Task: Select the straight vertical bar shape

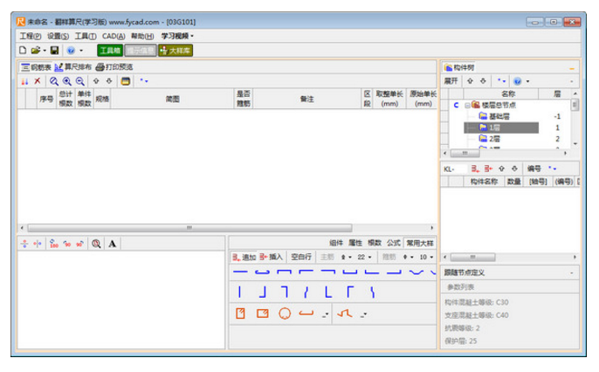Action: [x=239, y=293]
